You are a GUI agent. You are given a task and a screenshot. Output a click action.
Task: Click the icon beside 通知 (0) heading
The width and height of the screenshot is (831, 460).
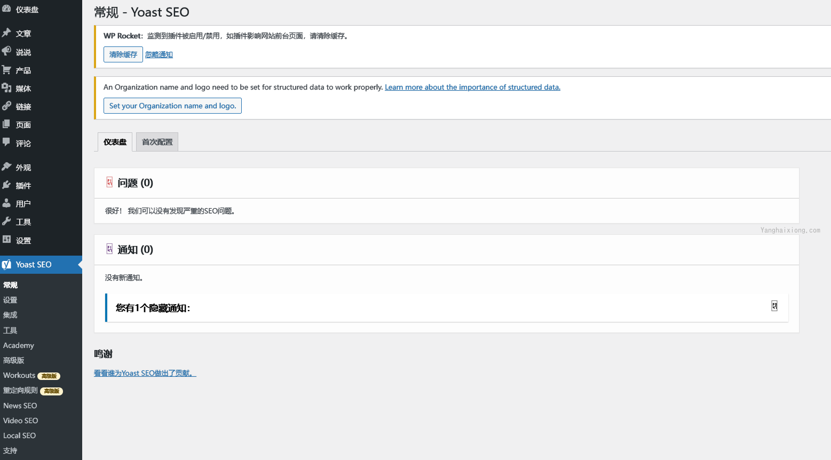(109, 249)
